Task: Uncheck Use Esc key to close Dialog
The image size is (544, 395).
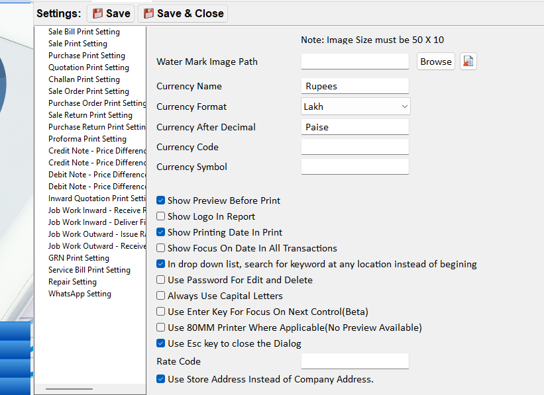Action: point(161,343)
